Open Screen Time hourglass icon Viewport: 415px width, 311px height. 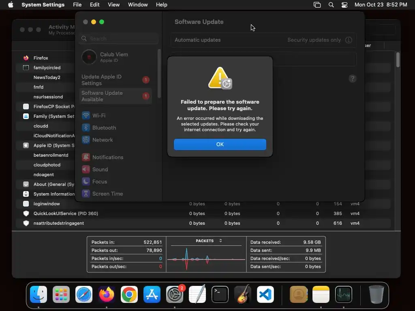pos(86,194)
